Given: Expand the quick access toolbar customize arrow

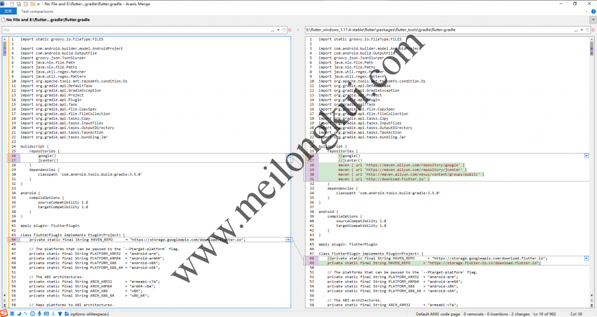Looking at the screenshot, I should (x=39, y=3).
